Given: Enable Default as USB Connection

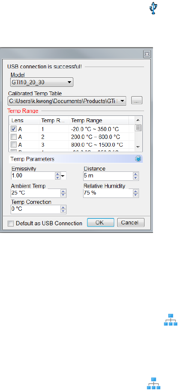Looking at the screenshot, I should click(x=11, y=223).
